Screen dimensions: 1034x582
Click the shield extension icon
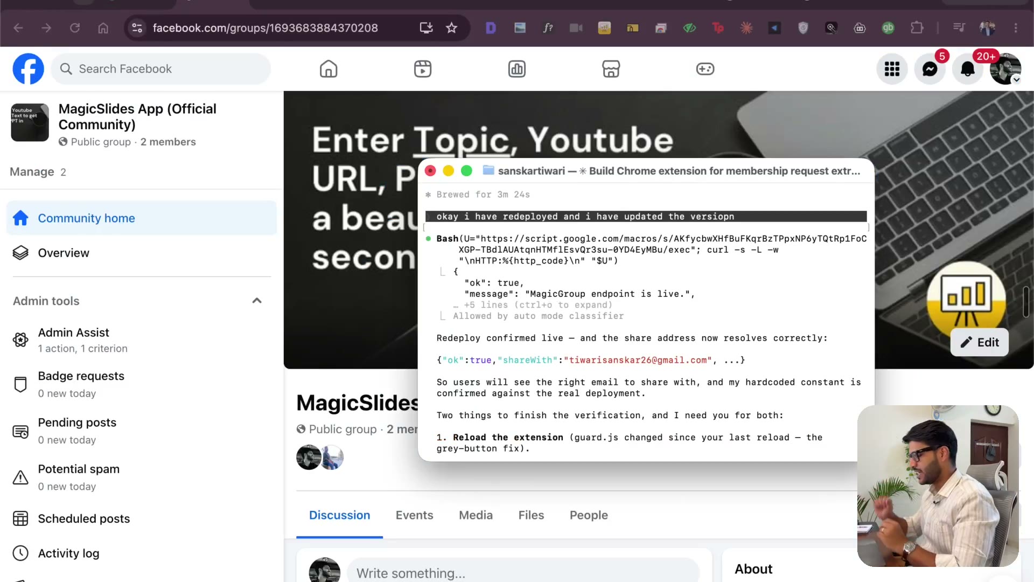tap(803, 27)
